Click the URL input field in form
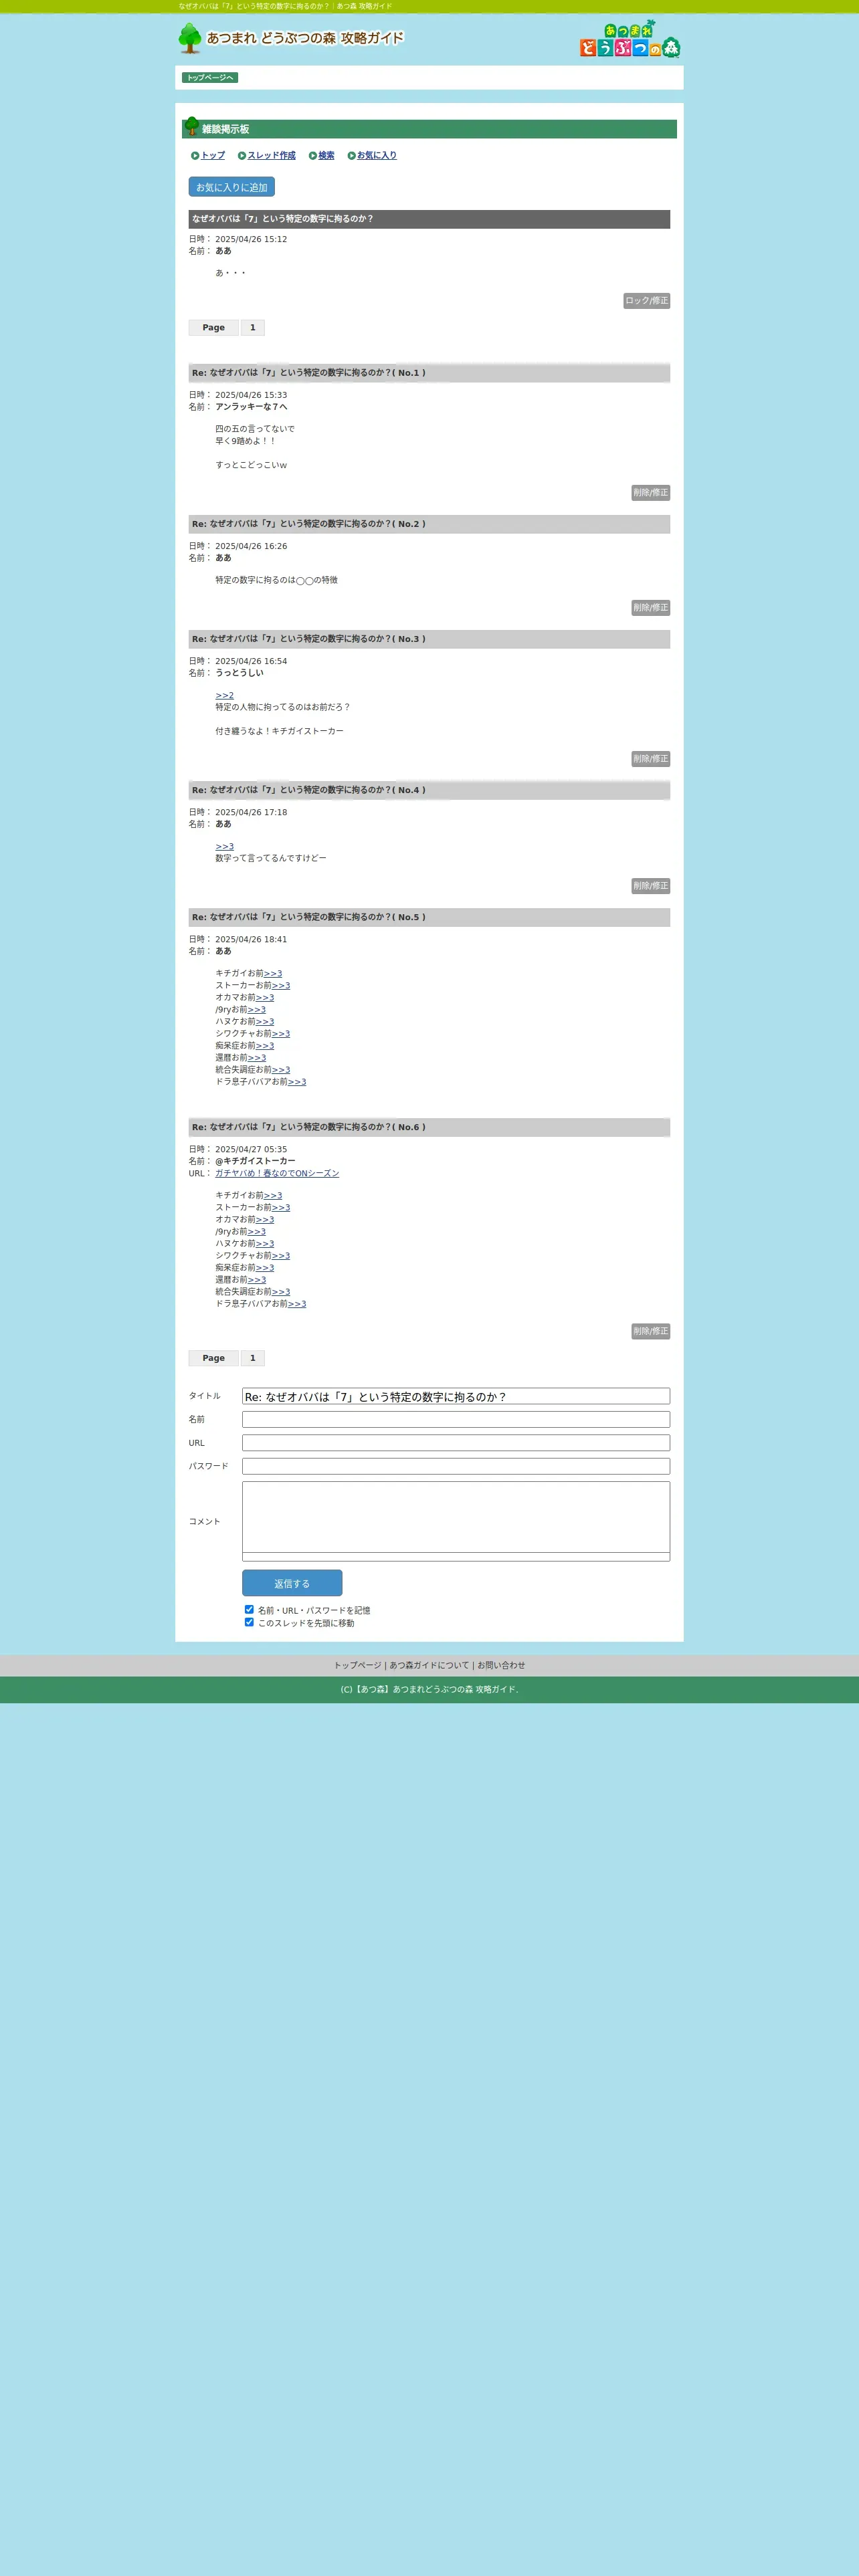Viewport: 859px width, 2576px height. (456, 1444)
